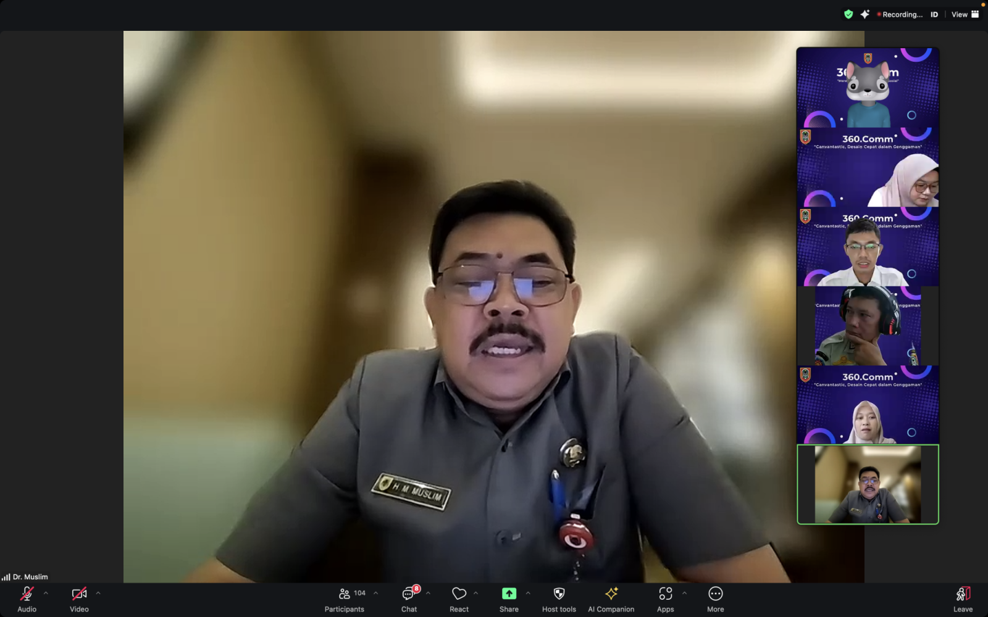Open the Apps panel
The image size is (988, 617).
[x=665, y=598]
